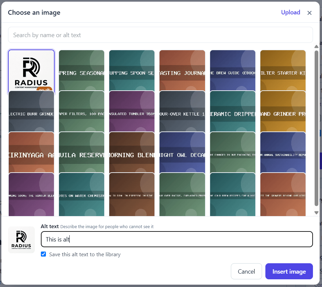Click the scrollbar down arrow
The width and height of the screenshot is (322, 287).
[316, 213]
